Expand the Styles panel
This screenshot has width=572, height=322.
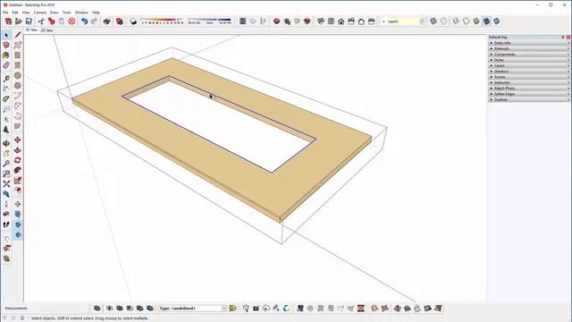coord(529,60)
